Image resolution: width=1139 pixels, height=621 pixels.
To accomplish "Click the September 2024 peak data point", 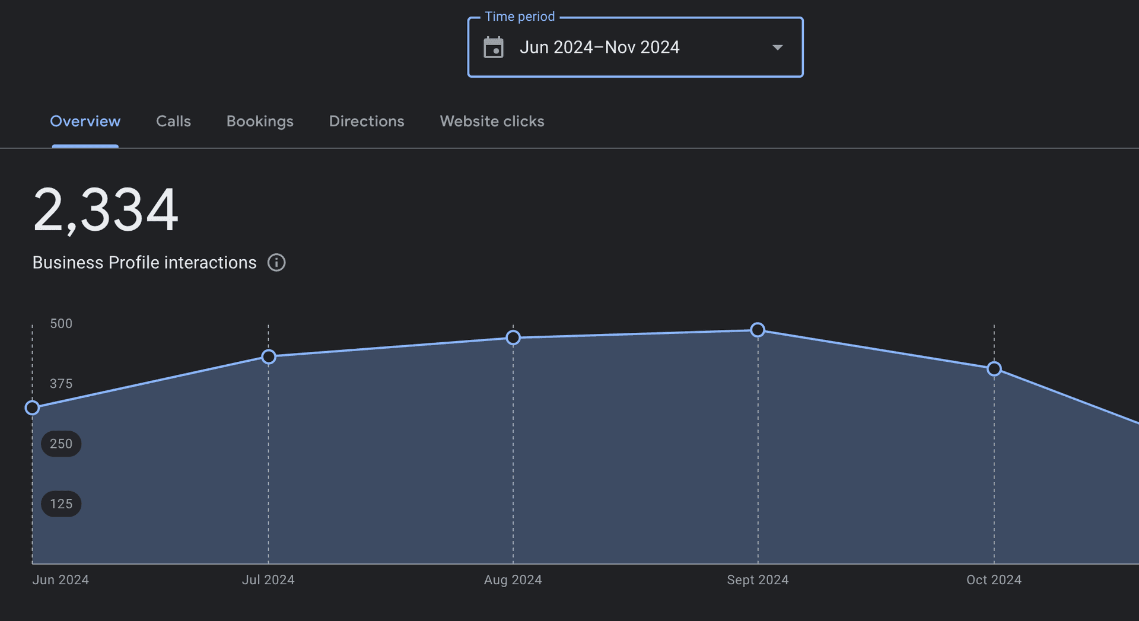I will click(758, 330).
